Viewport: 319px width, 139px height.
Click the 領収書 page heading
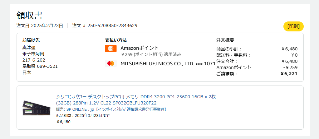[x=29, y=15]
